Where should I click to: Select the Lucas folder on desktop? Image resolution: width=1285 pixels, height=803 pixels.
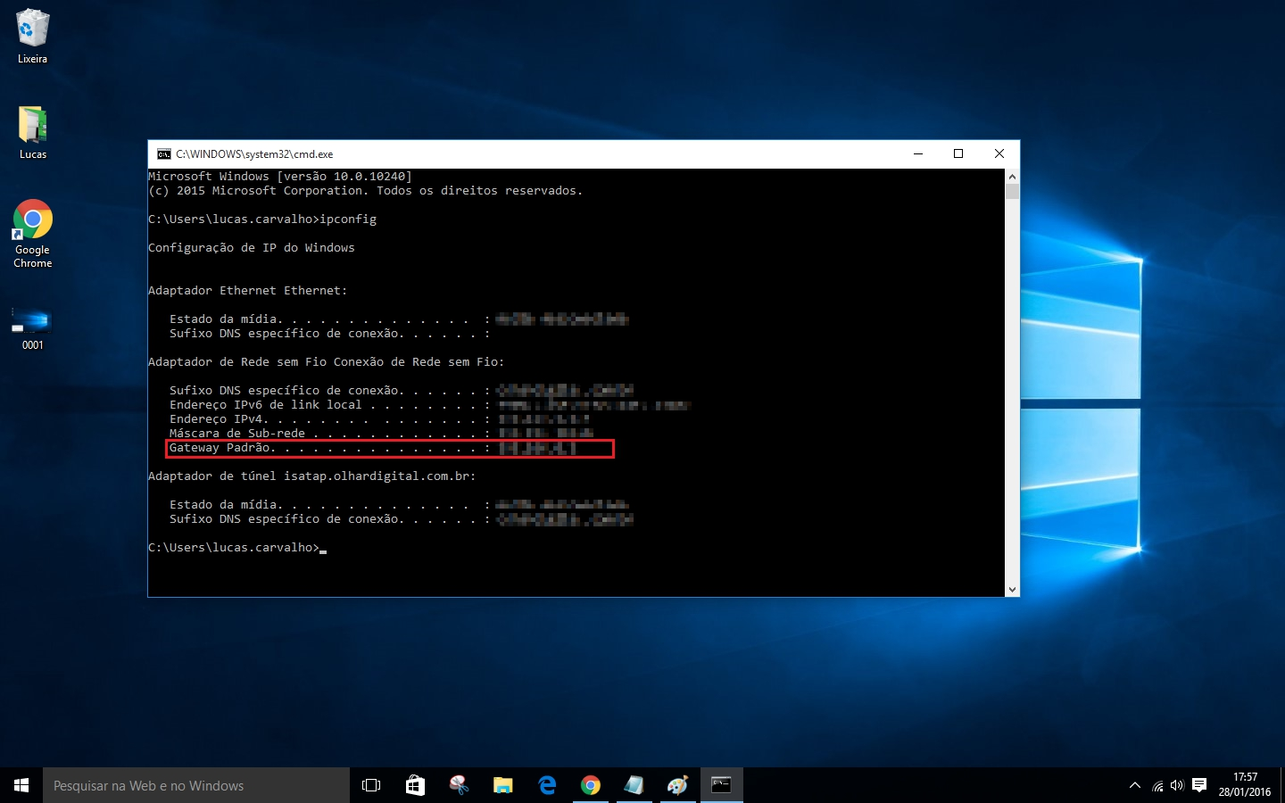pyautogui.click(x=32, y=132)
